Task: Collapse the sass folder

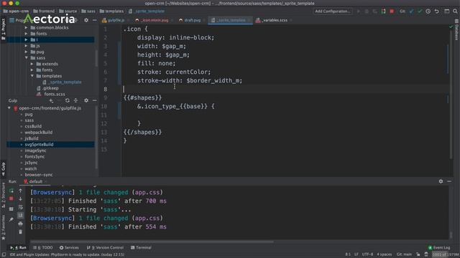Action: 26,58
